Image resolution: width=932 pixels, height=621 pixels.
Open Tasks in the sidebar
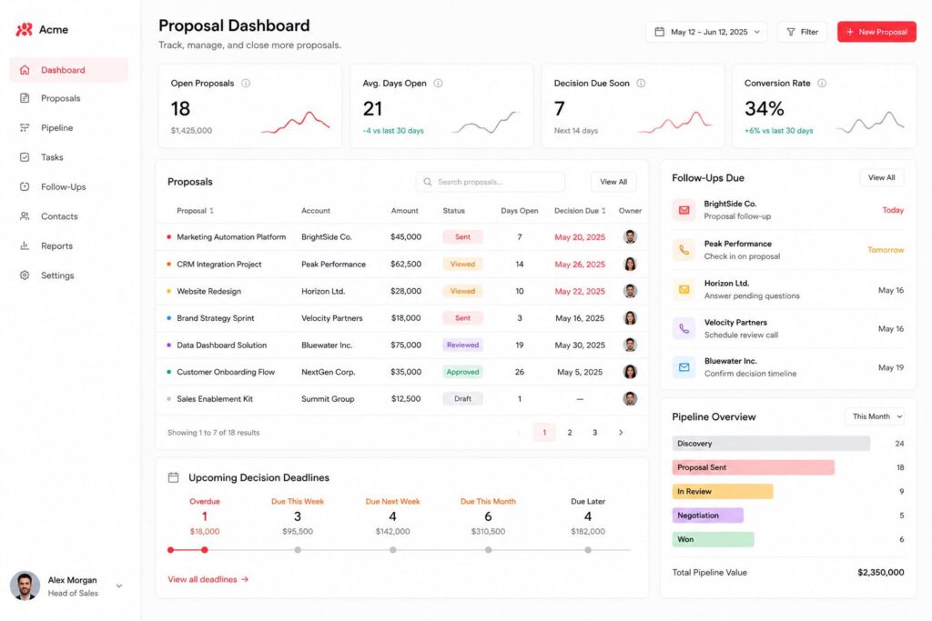click(69, 157)
